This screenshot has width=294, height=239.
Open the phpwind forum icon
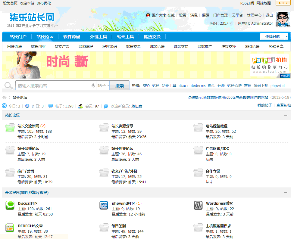(x=104, y=205)
